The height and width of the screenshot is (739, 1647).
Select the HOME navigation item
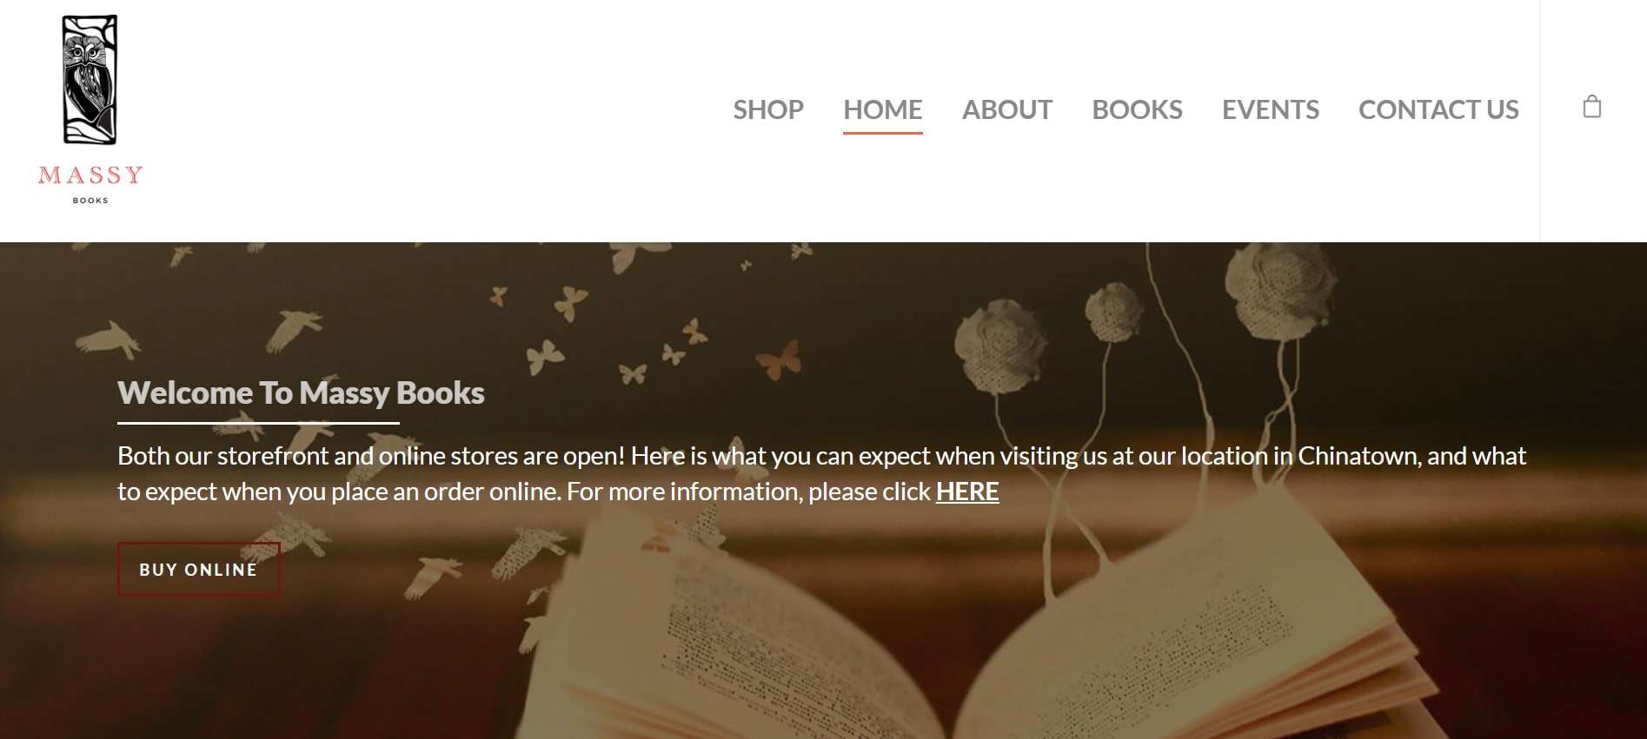tap(882, 109)
